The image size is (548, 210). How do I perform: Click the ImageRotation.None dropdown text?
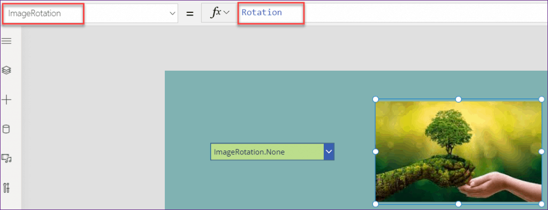(249, 152)
